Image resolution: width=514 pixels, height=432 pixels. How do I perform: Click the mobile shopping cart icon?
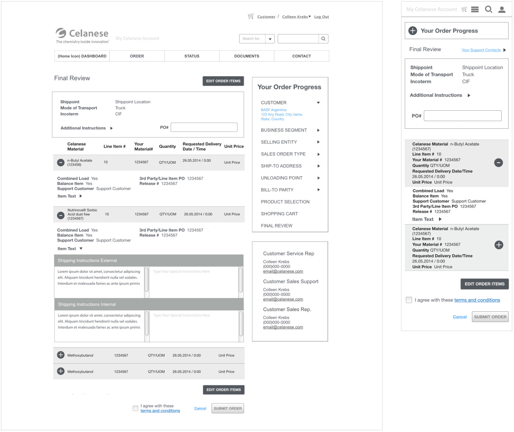[x=464, y=9]
